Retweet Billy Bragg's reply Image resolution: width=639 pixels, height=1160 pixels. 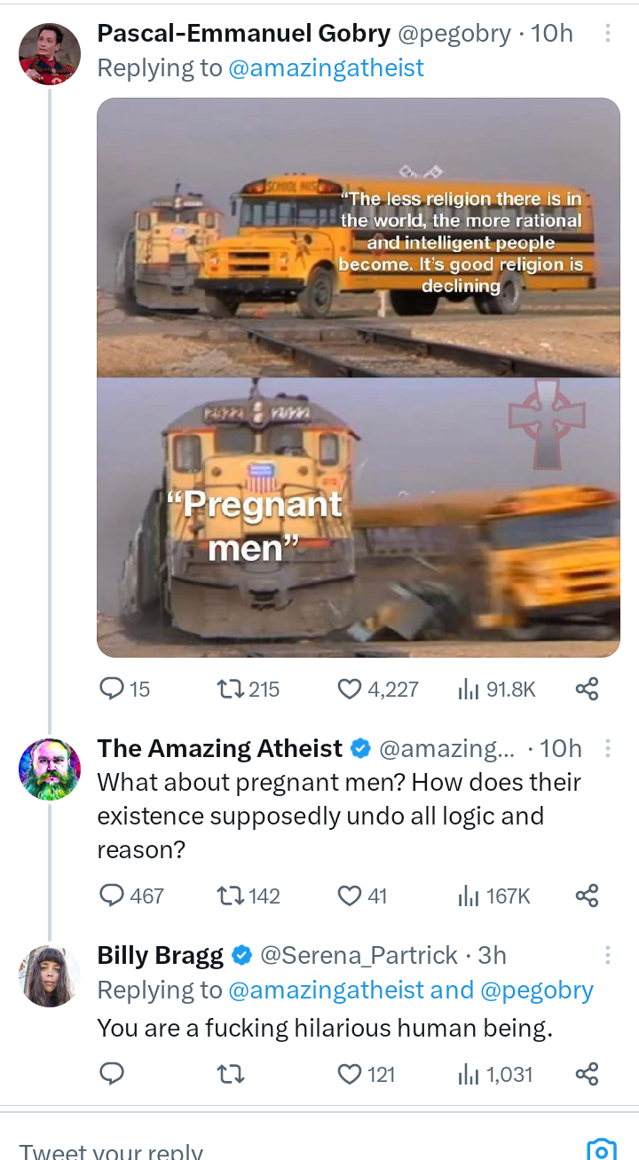232,1075
